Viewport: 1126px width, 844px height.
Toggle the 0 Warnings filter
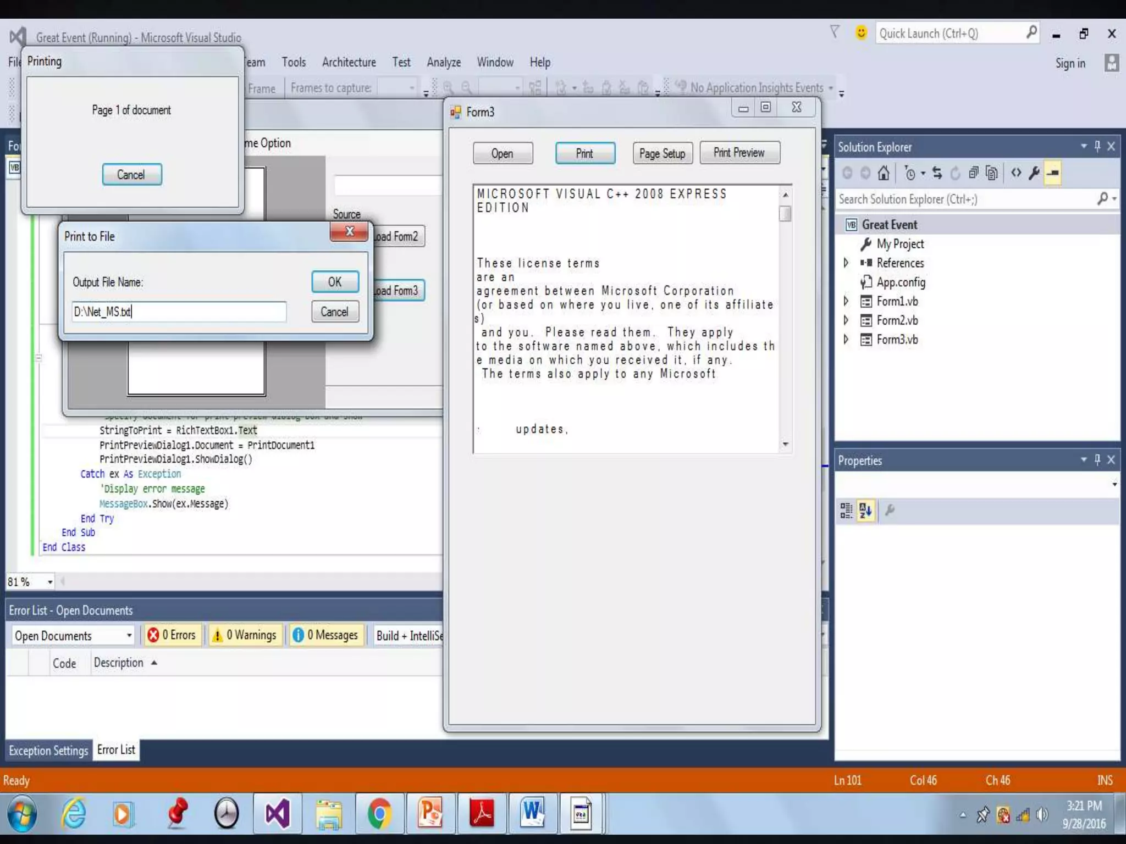pyautogui.click(x=245, y=635)
